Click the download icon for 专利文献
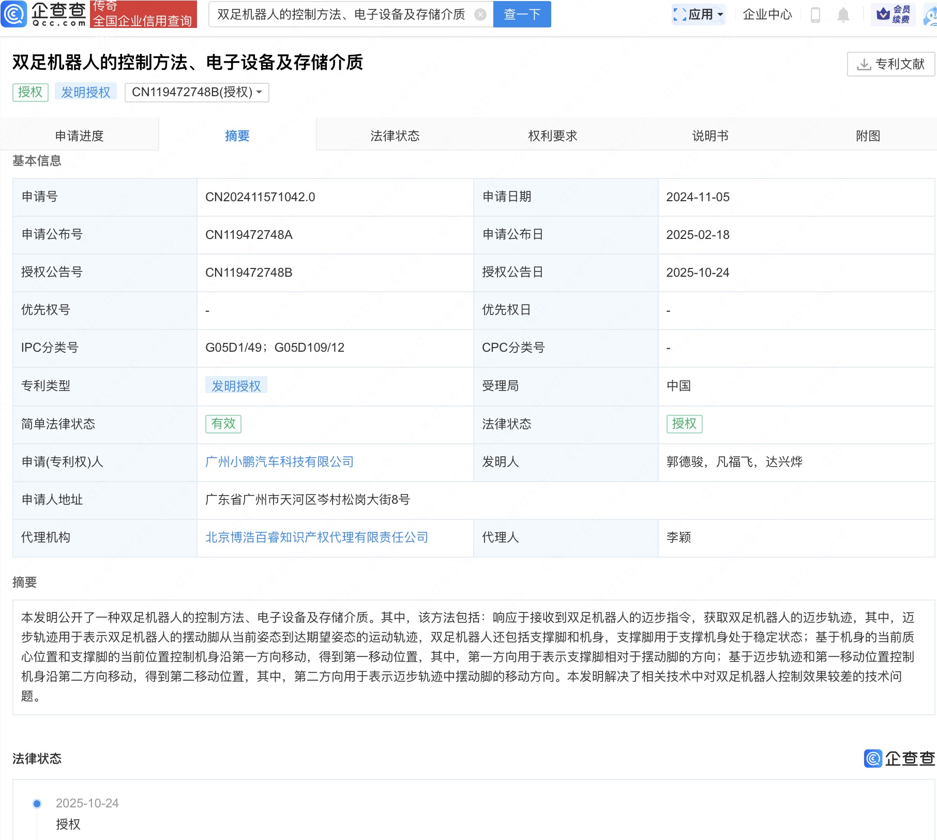 [x=864, y=64]
